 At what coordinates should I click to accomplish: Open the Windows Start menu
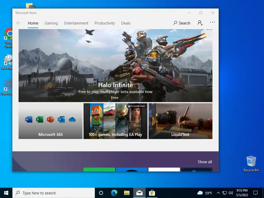pyautogui.click(x=6, y=193)
